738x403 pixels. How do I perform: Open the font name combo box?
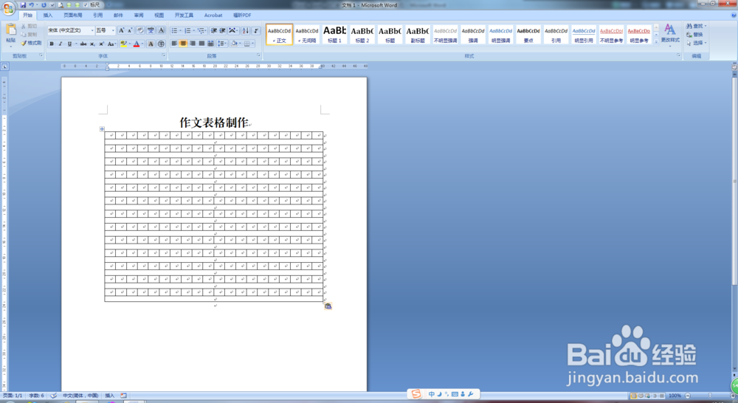click(x=71, y=30)
